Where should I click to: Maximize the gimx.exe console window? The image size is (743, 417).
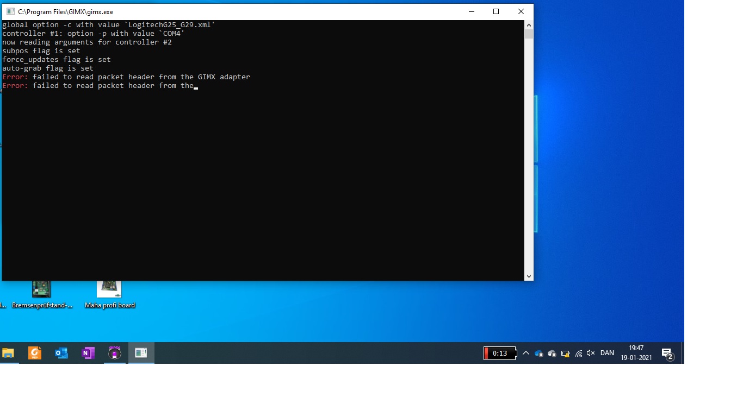point(496,11)
